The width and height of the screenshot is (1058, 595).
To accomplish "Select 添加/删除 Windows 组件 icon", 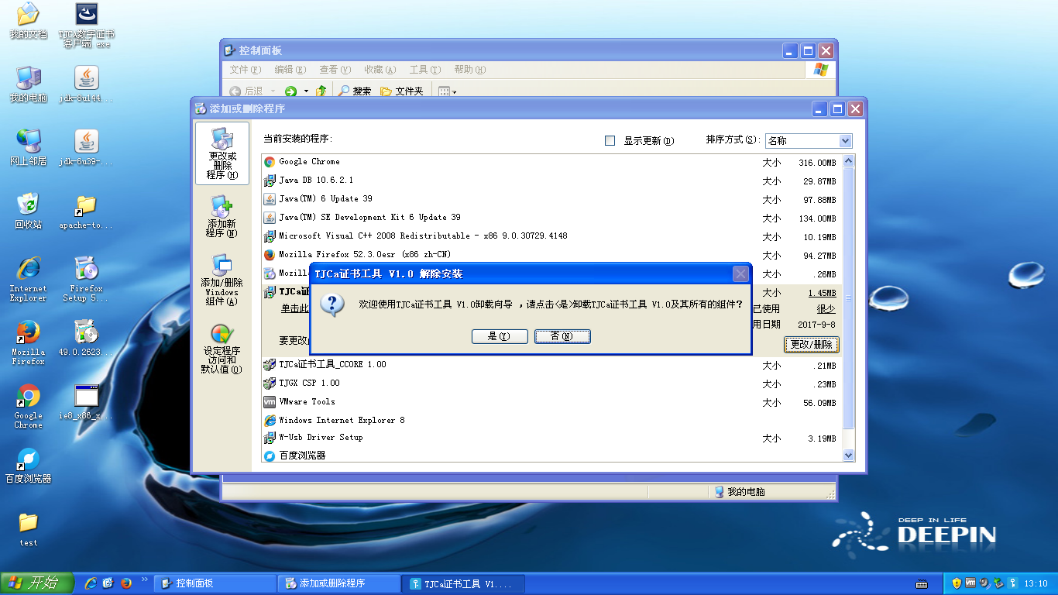I will coord(222,280).
